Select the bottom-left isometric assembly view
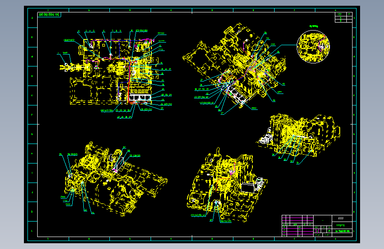This screenshot has height=249, width=384. tap(115, 179)
